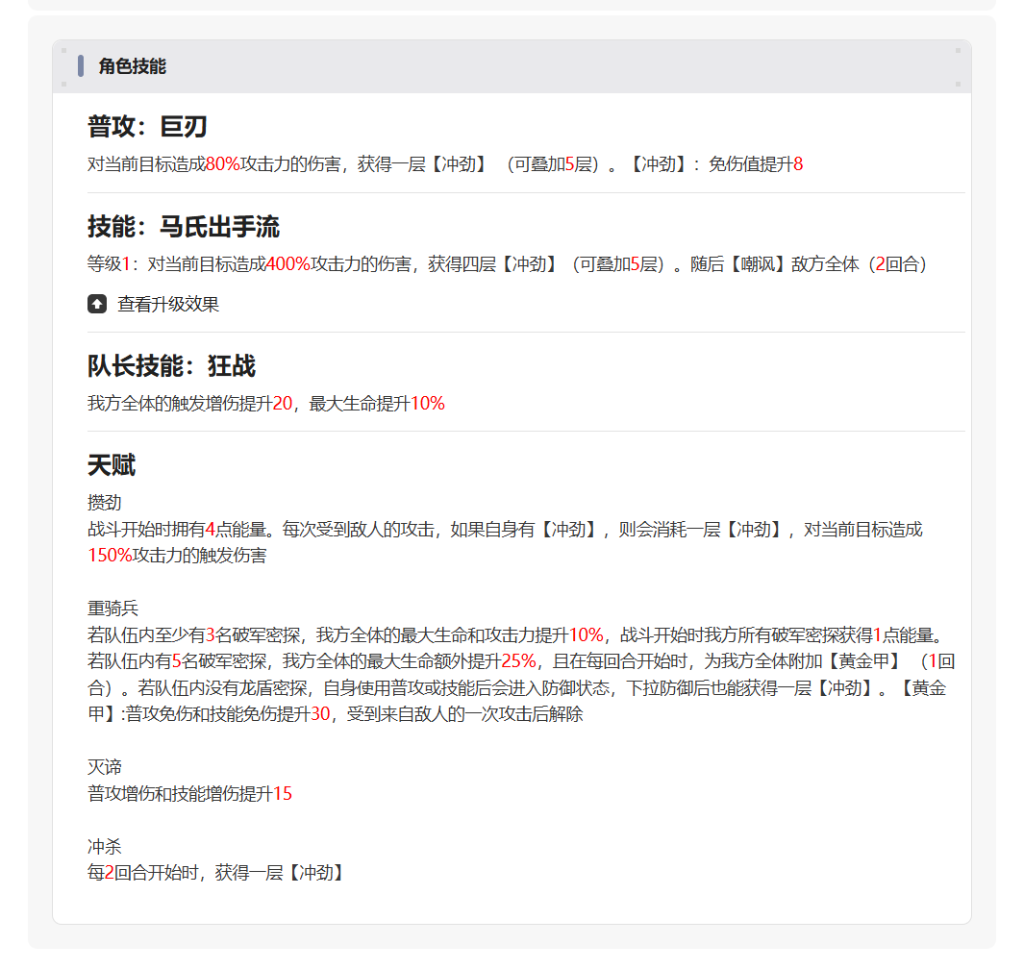Click the red 25% extra max HP value
1024x969 pixels.
518,661
